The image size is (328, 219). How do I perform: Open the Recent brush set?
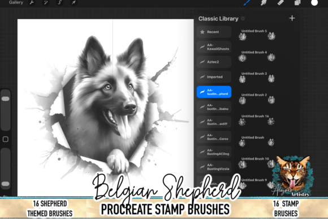click(x=214, y=32)
